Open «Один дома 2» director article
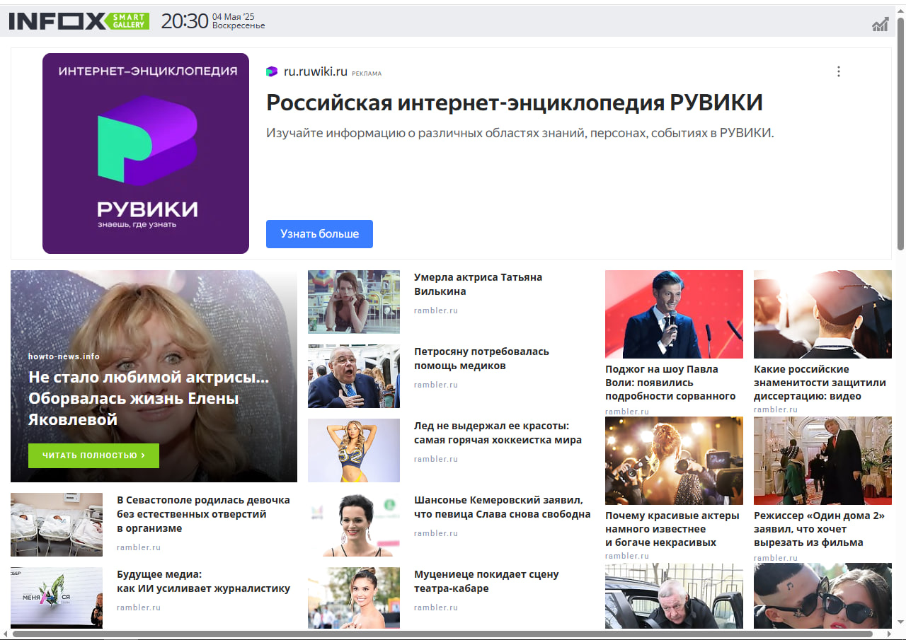 [820, 529]
